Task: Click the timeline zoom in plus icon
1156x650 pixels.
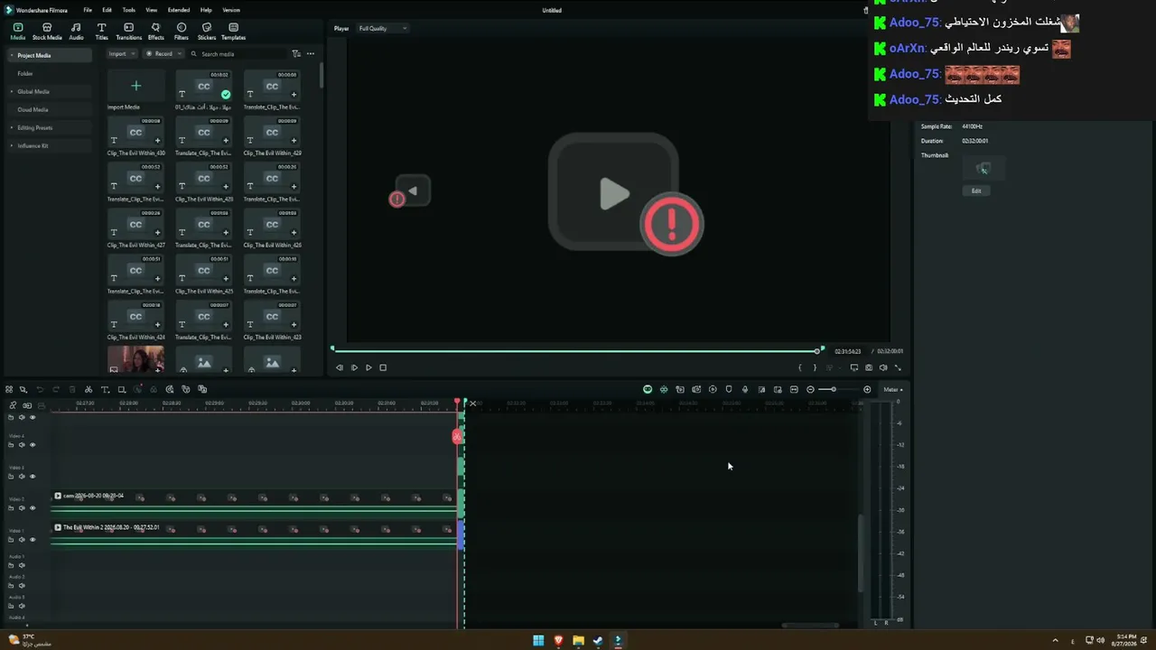Action: [x=867, y=390]
